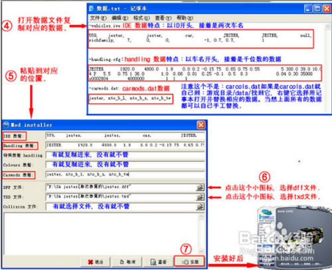Click the 'Colours 数据' label in Mod installer
The height and width of the screenshot is (270, 332).
pyautogui.click(x=18, y=165)
